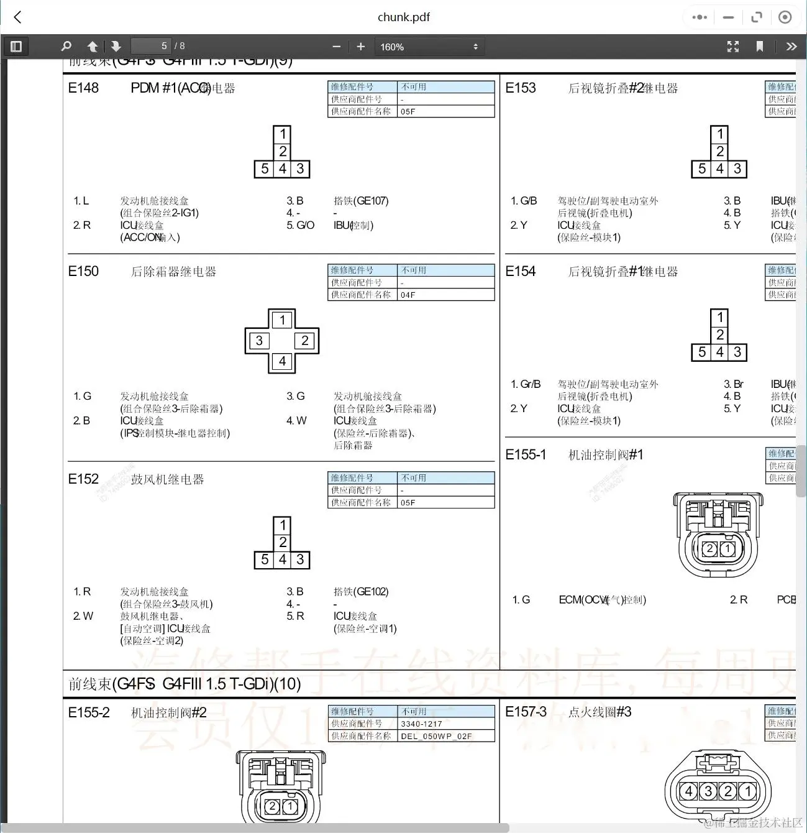This screenshot has width=807, height=833.
Task: Expand extra tools with the double chevron
Action: click(791, 46)
